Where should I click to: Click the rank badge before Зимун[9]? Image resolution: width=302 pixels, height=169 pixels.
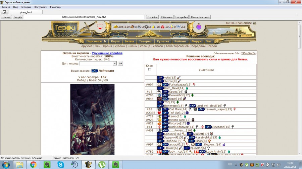160,81
